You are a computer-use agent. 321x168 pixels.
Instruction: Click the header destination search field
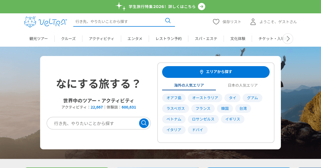tap(118, 21)
